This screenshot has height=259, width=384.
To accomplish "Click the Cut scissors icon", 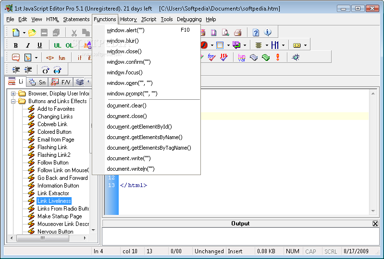I will [x=74, y=33].
